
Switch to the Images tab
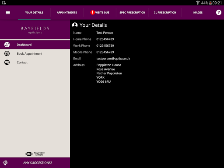point(198,13)
